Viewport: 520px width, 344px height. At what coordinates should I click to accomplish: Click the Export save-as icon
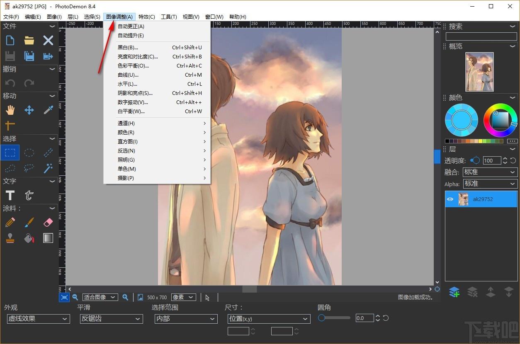pos(48,56)
